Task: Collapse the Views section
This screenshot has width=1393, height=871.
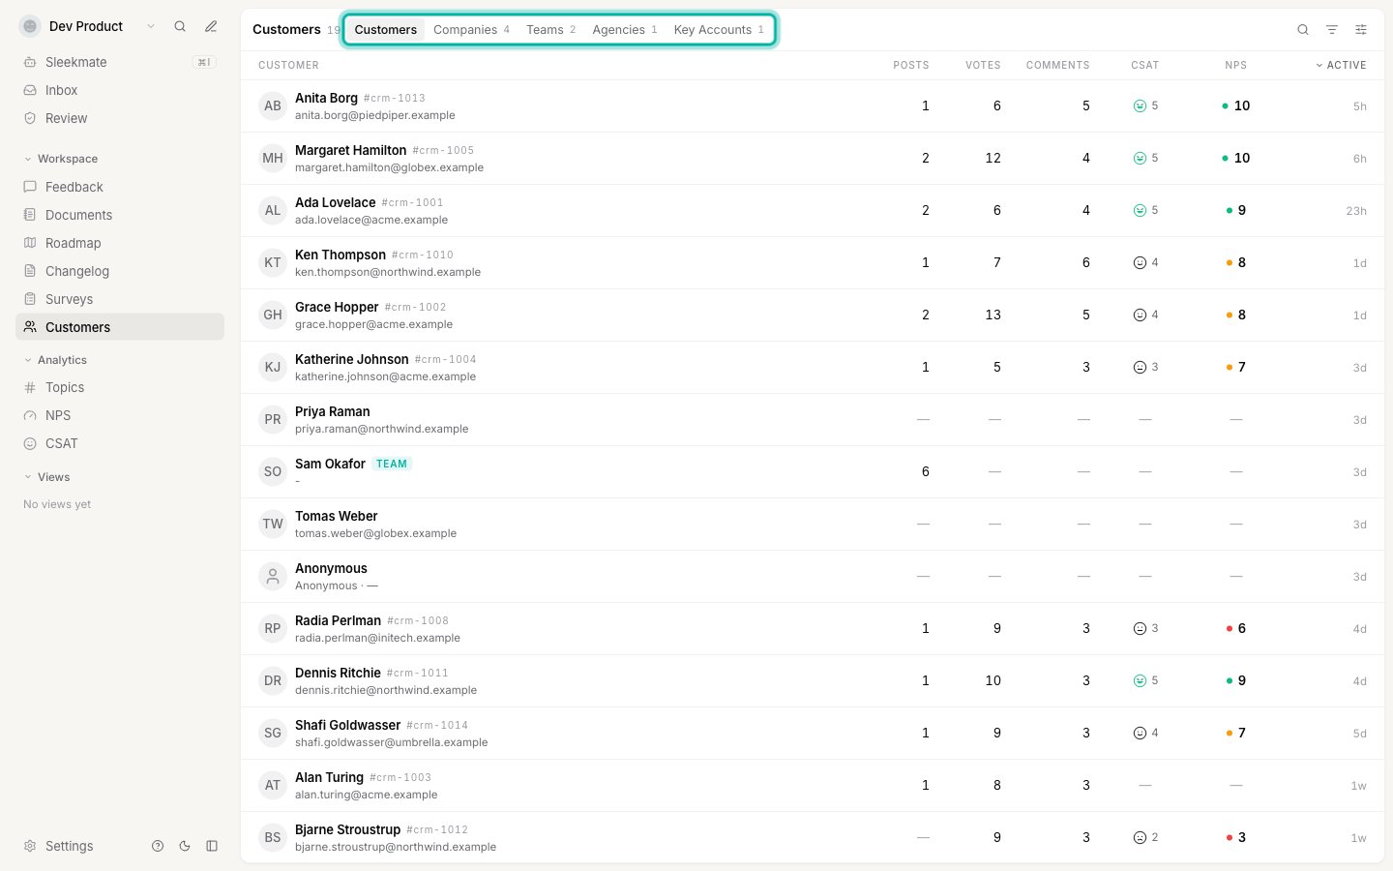Action: 46,477
